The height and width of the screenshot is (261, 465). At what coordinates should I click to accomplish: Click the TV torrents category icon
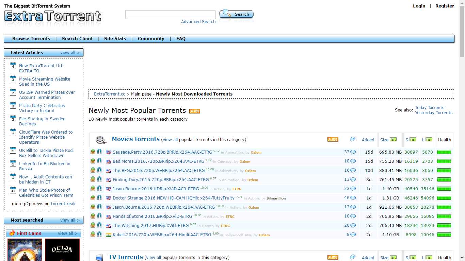[x=99, y=257]
